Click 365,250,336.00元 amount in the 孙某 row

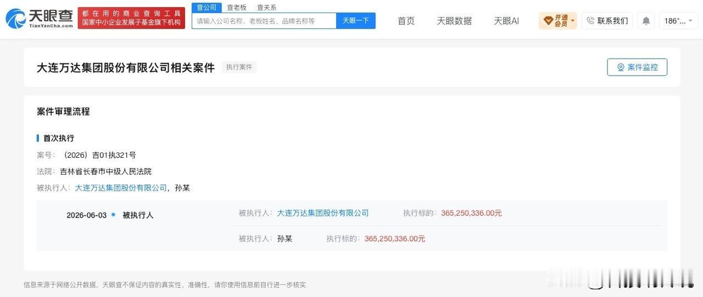pos(395,239)
